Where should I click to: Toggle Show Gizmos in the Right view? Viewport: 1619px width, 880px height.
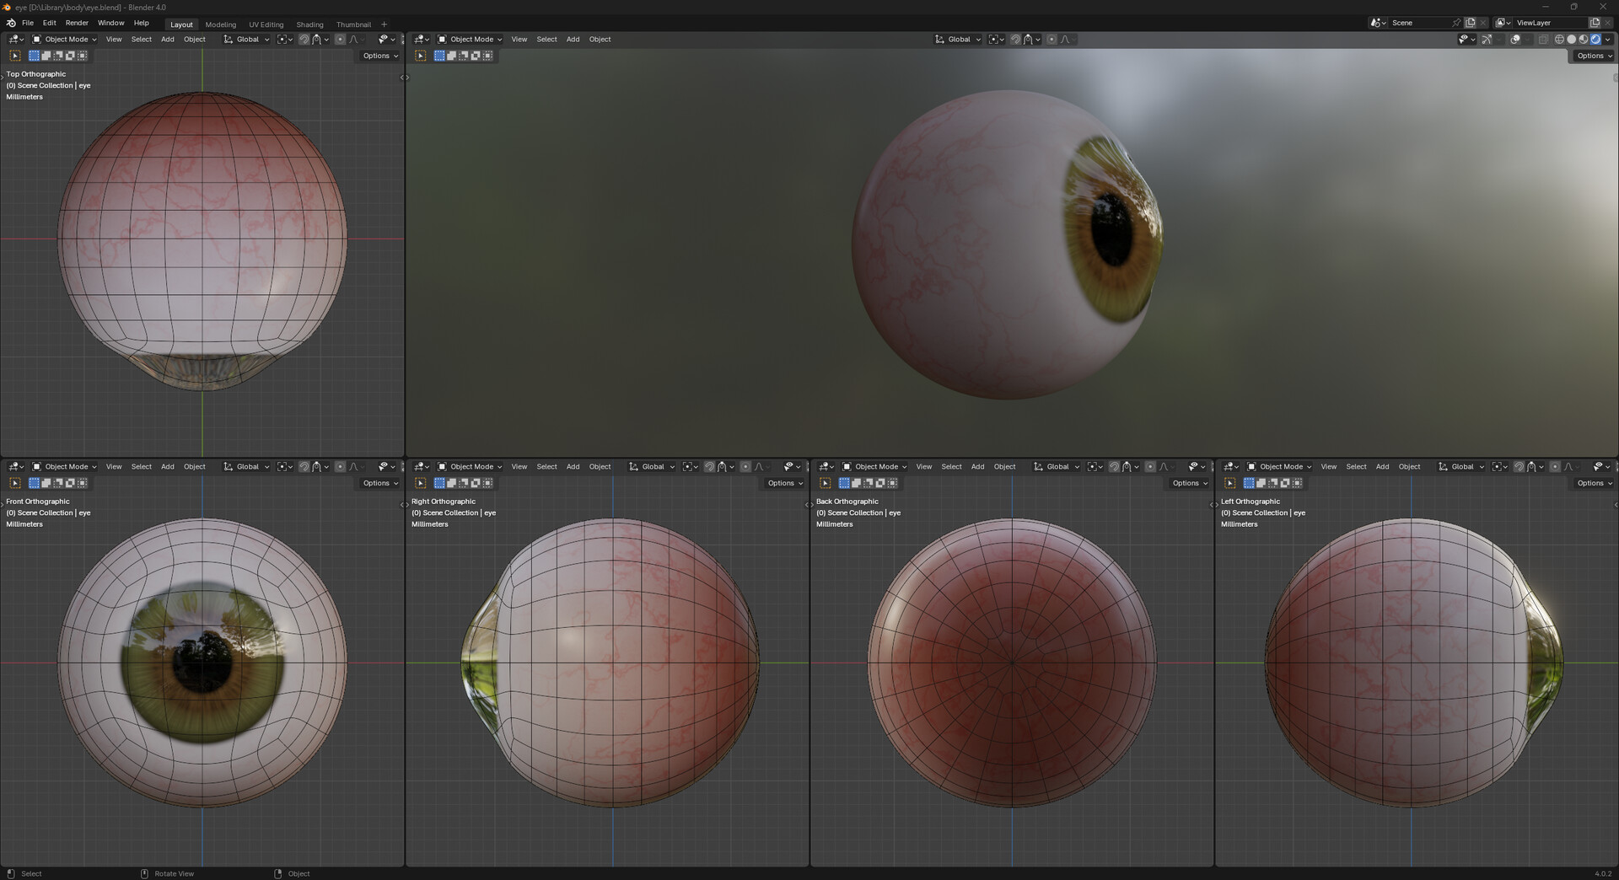point(803,466)
